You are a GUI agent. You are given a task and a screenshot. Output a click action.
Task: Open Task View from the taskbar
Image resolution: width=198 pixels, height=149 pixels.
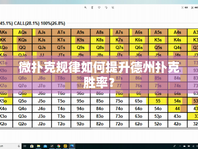(25, 146)
